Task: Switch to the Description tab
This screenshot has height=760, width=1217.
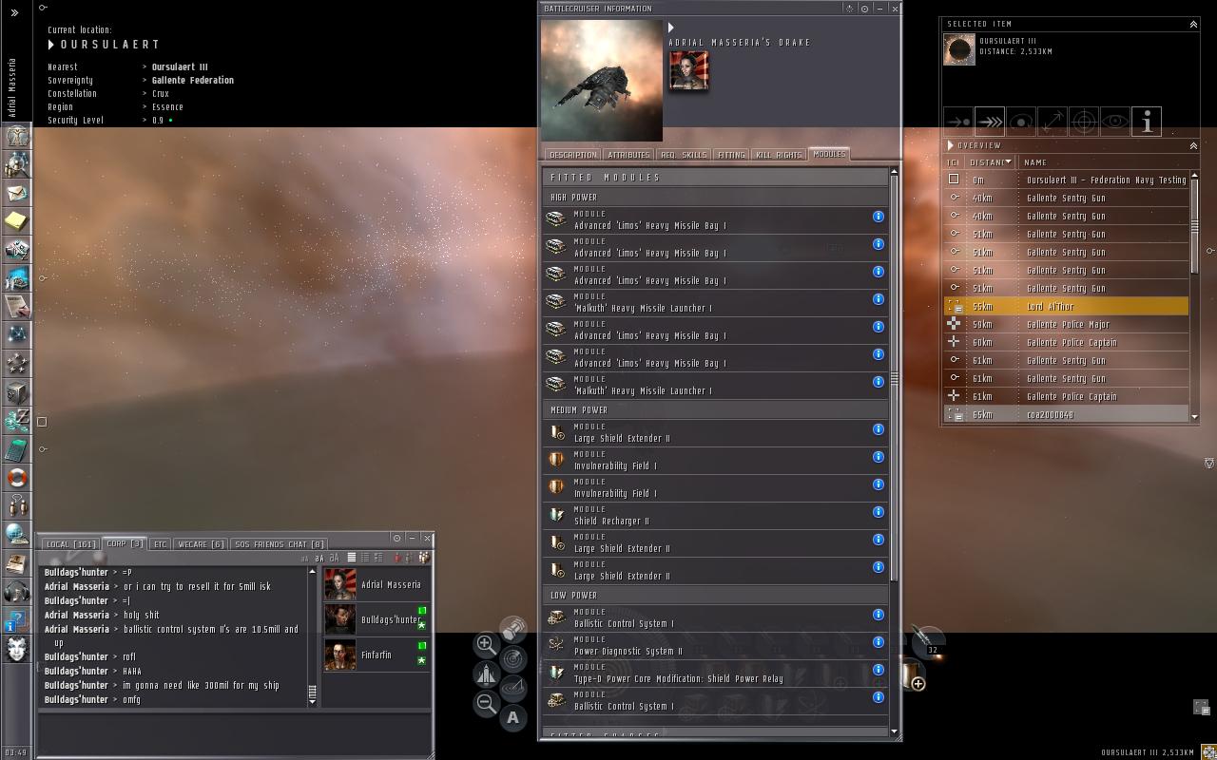Action: coord(573,154)
